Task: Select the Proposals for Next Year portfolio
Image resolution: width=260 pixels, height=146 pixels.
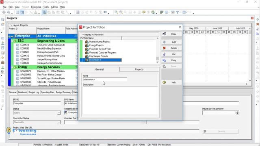Action: tap(100, 49)
